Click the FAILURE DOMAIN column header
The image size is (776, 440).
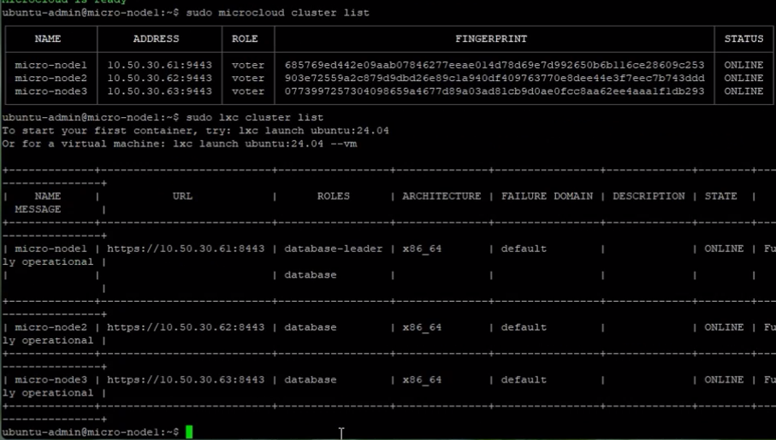tap(547, 196)
